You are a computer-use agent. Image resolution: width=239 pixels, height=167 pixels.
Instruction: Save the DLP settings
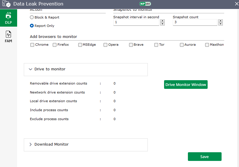pyautogui.click(x=204, y=157)
